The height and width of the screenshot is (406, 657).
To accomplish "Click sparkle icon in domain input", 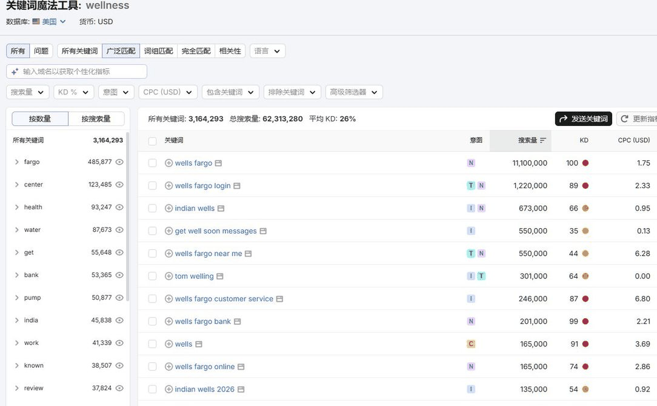I will click(x=15, y=71).
